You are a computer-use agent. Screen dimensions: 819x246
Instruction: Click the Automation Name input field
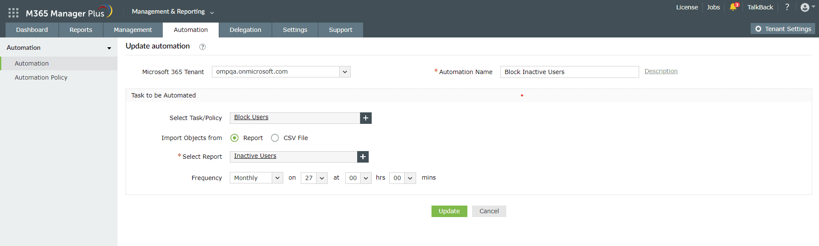pos(569,72)
